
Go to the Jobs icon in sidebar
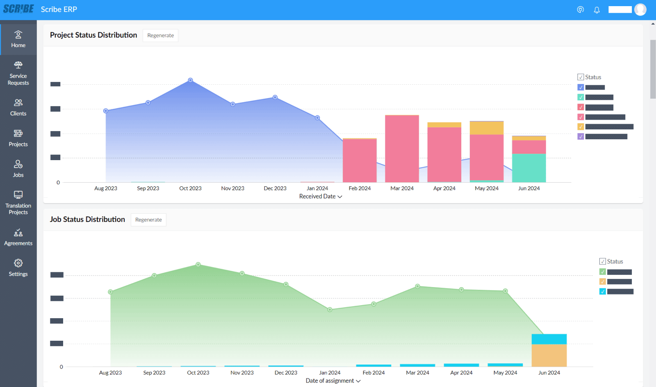(x=18, y=164)
